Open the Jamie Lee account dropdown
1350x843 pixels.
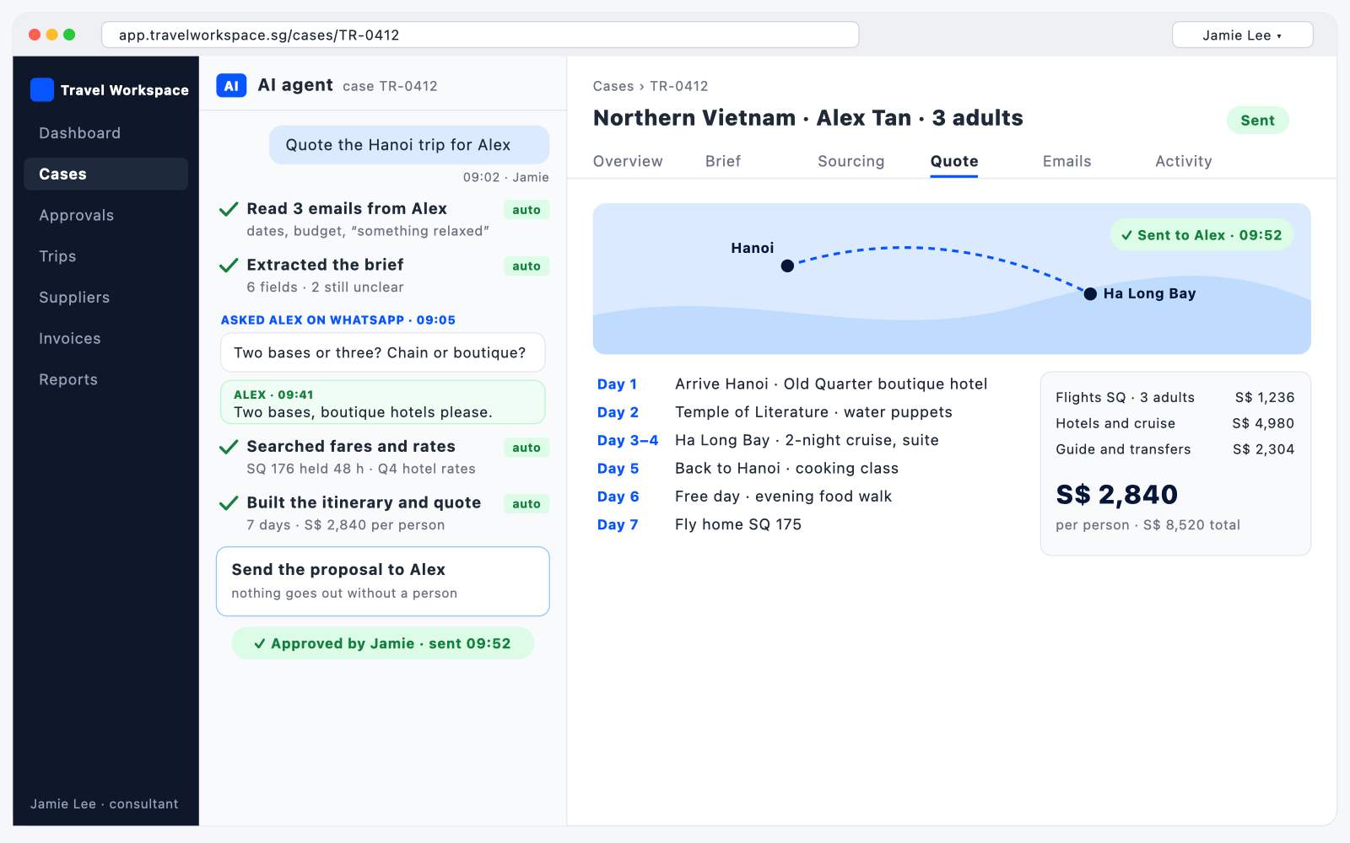[1242, 35]
